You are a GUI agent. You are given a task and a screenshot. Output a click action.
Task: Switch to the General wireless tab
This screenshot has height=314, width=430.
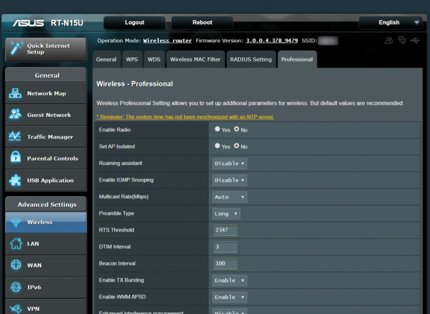click(106, 60)
